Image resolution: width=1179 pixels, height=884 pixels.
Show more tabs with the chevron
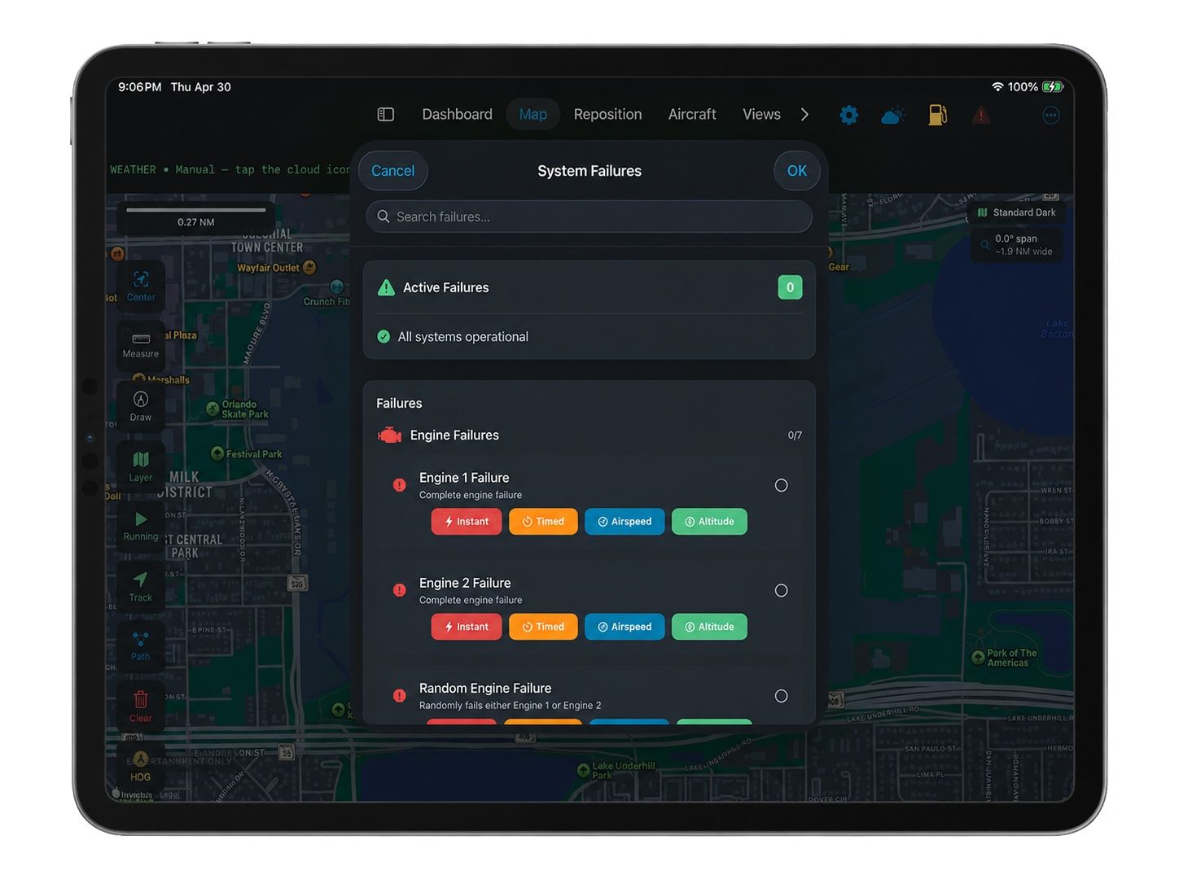[x=804, y=115]
